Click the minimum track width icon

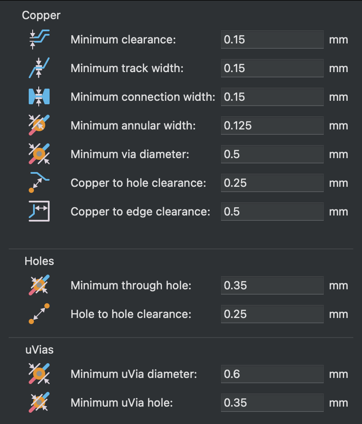coord(39,68)
